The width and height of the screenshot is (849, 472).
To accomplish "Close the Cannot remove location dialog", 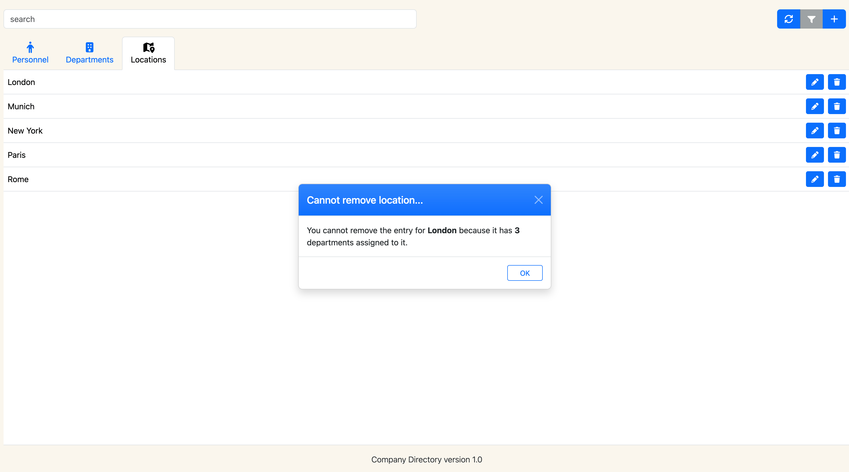I will (538, 200).
